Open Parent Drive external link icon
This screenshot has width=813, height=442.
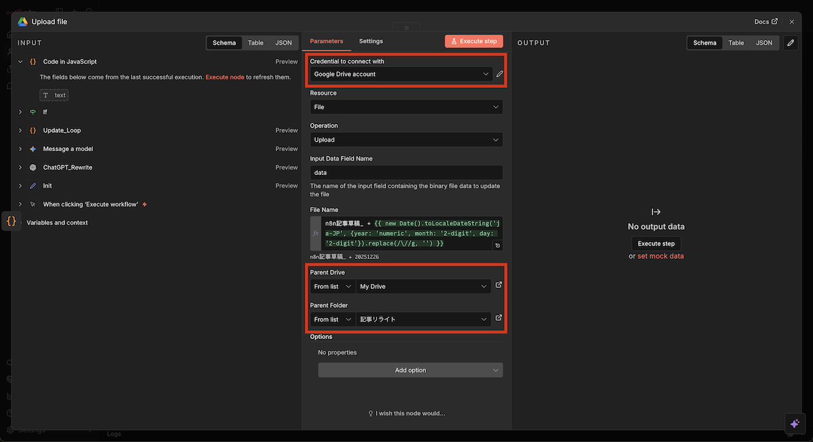point(499,285)
